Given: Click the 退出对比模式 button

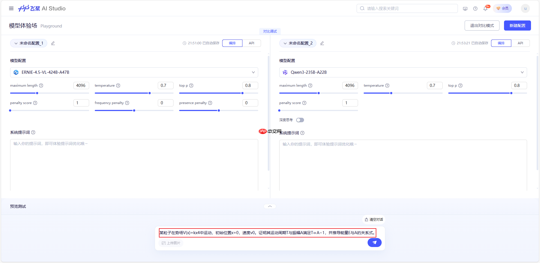Looking at the screenshot, I should coord(482,25).
